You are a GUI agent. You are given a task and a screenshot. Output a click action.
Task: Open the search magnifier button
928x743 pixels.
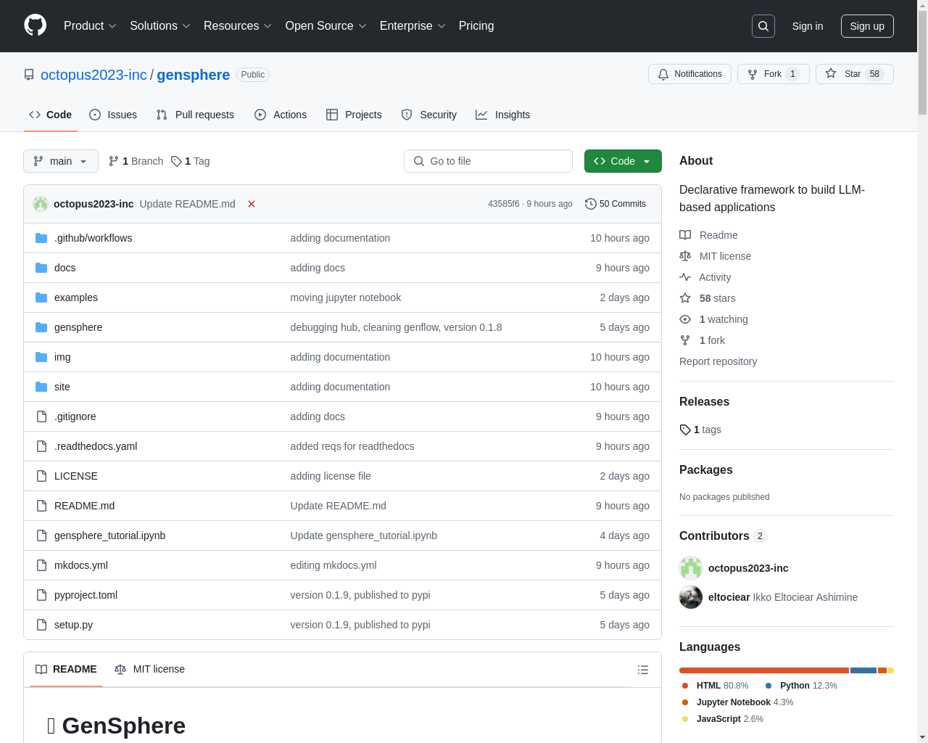pyautogui.click(x=763, y=26)
